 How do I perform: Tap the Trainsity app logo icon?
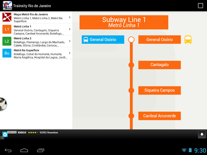click(x=7, y=6)
